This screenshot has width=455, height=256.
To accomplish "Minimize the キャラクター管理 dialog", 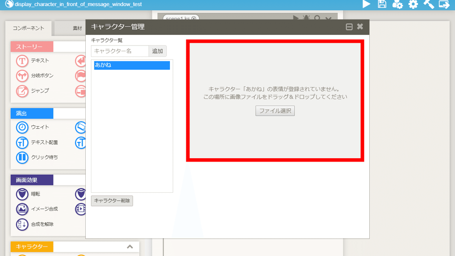I will (349, 27).
